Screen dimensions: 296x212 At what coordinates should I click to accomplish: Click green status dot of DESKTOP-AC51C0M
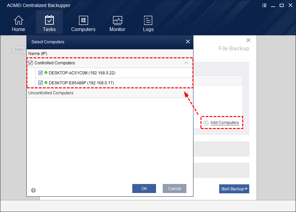pyautogui.click(x=46, y=72)
